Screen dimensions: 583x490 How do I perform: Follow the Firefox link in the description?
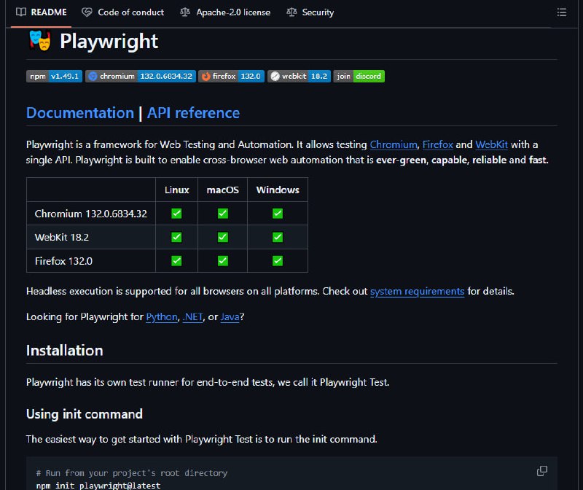point(438,144)
